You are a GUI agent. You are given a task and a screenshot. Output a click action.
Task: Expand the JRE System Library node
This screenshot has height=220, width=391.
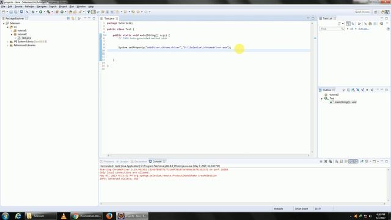(x=8, y=42)
